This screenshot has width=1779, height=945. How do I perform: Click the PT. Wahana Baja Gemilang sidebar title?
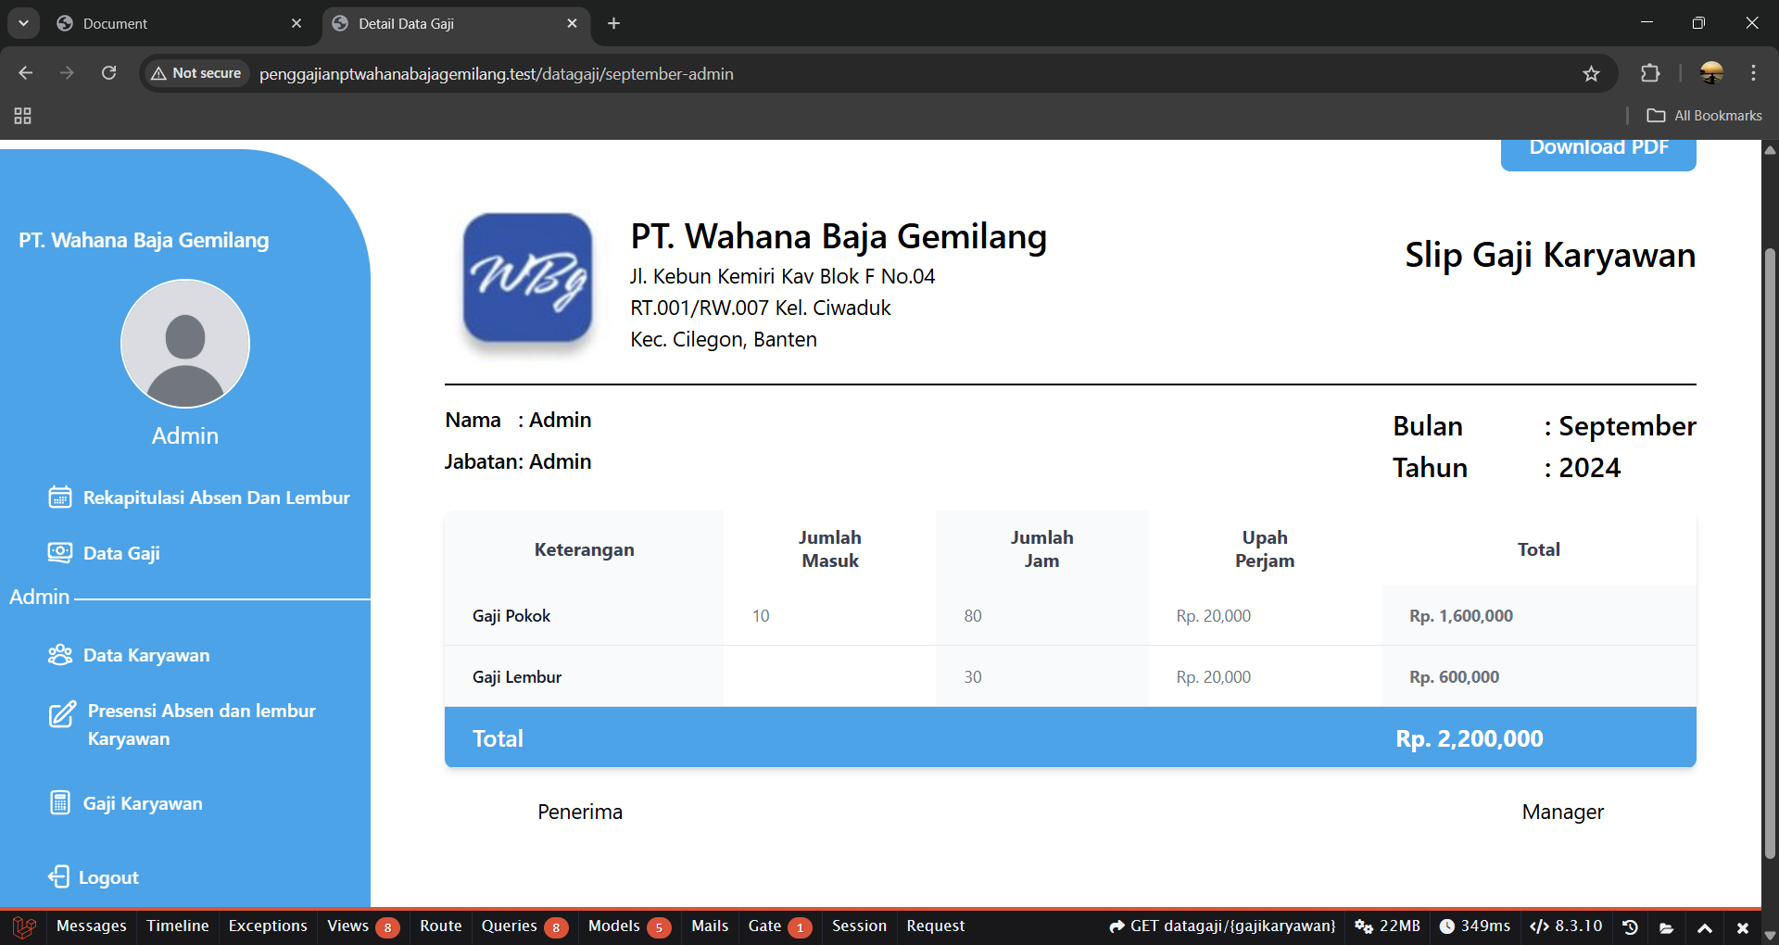tap(144, 240)
